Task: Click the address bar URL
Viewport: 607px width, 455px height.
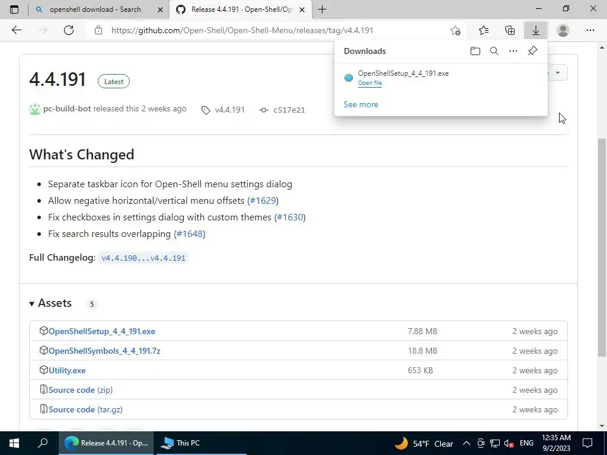Action: tap(242, 30)
